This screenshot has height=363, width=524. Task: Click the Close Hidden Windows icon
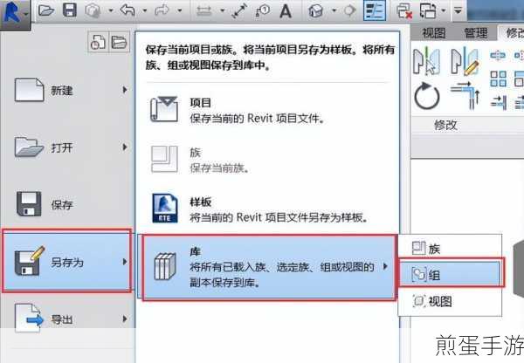[x=403, y=11]
